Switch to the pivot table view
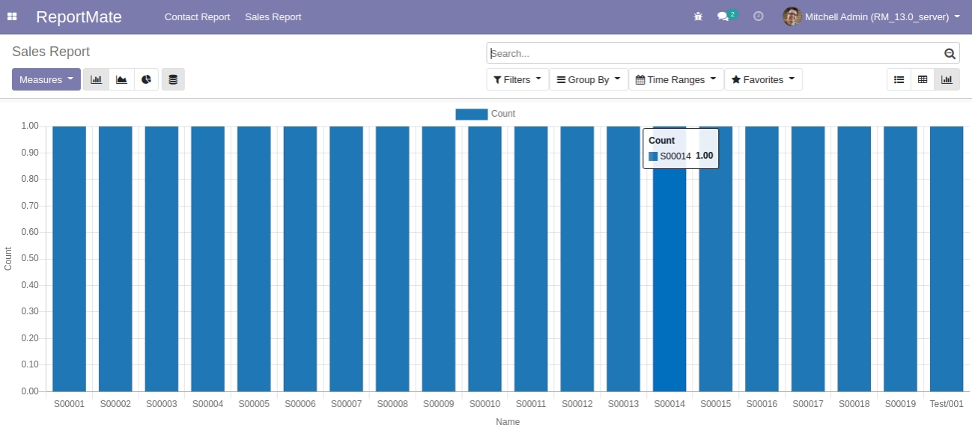The width and height of the screenshot is (972, 431). tap(923, 79)
